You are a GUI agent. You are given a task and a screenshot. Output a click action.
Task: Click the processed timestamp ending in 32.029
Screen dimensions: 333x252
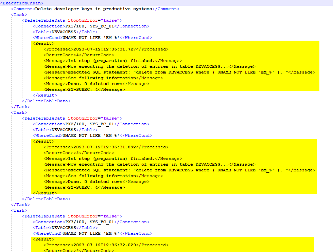point(105,245)
